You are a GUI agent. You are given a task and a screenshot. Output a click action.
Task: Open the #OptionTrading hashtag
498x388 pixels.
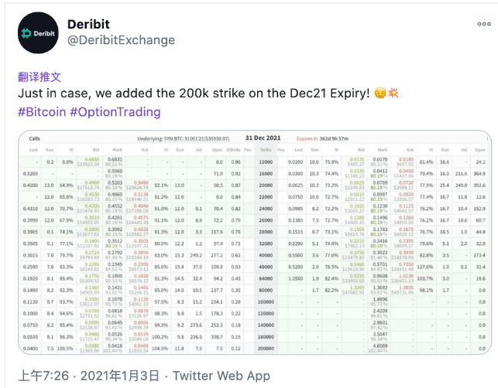pos(115,112)
